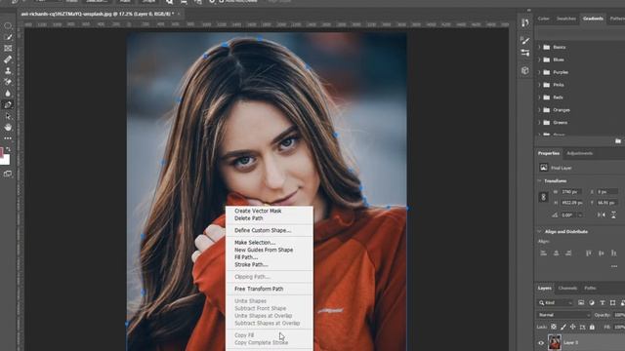The height and width of the screenshot is (351, 625).
Task: Open the rotation angle dropdown in Transform
Action: click(x=580, y=214)
